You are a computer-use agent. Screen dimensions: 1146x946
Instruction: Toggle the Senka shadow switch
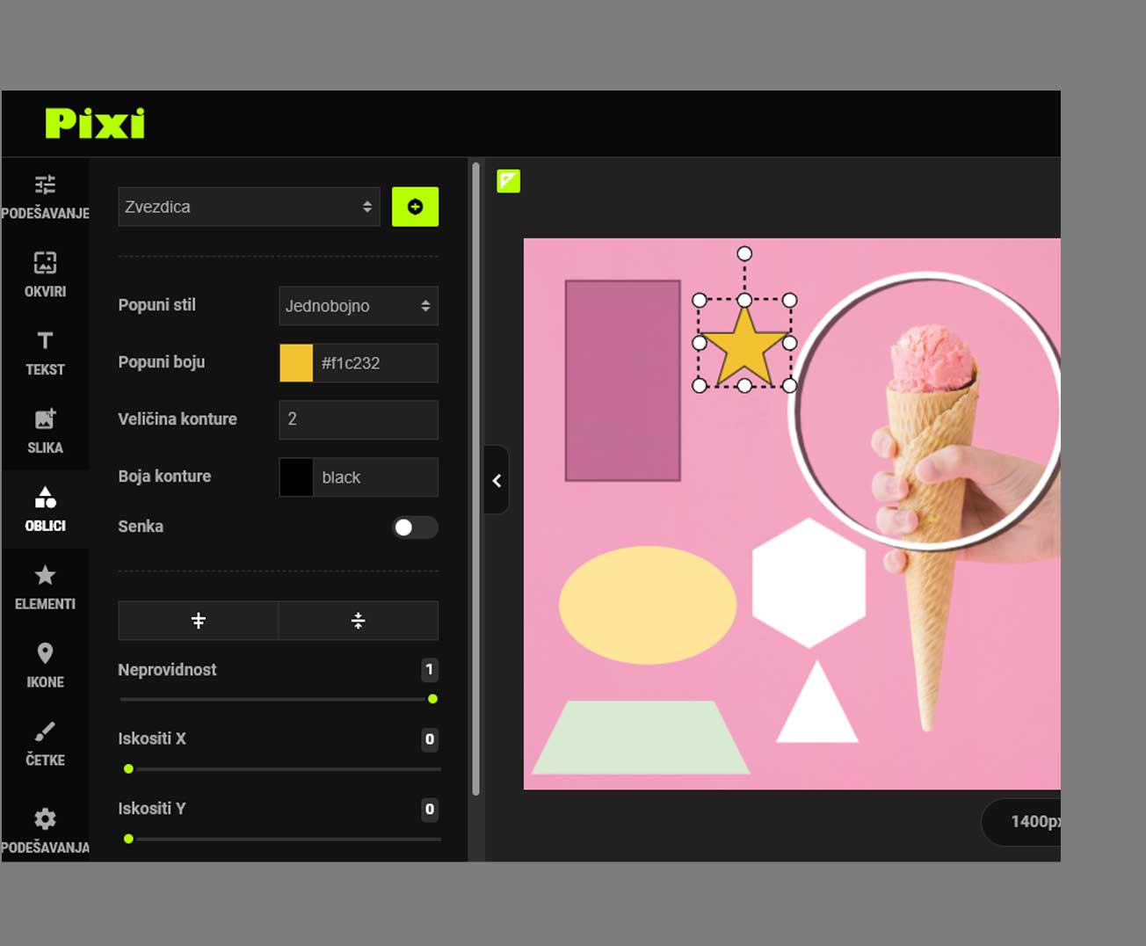pos(414,528)
